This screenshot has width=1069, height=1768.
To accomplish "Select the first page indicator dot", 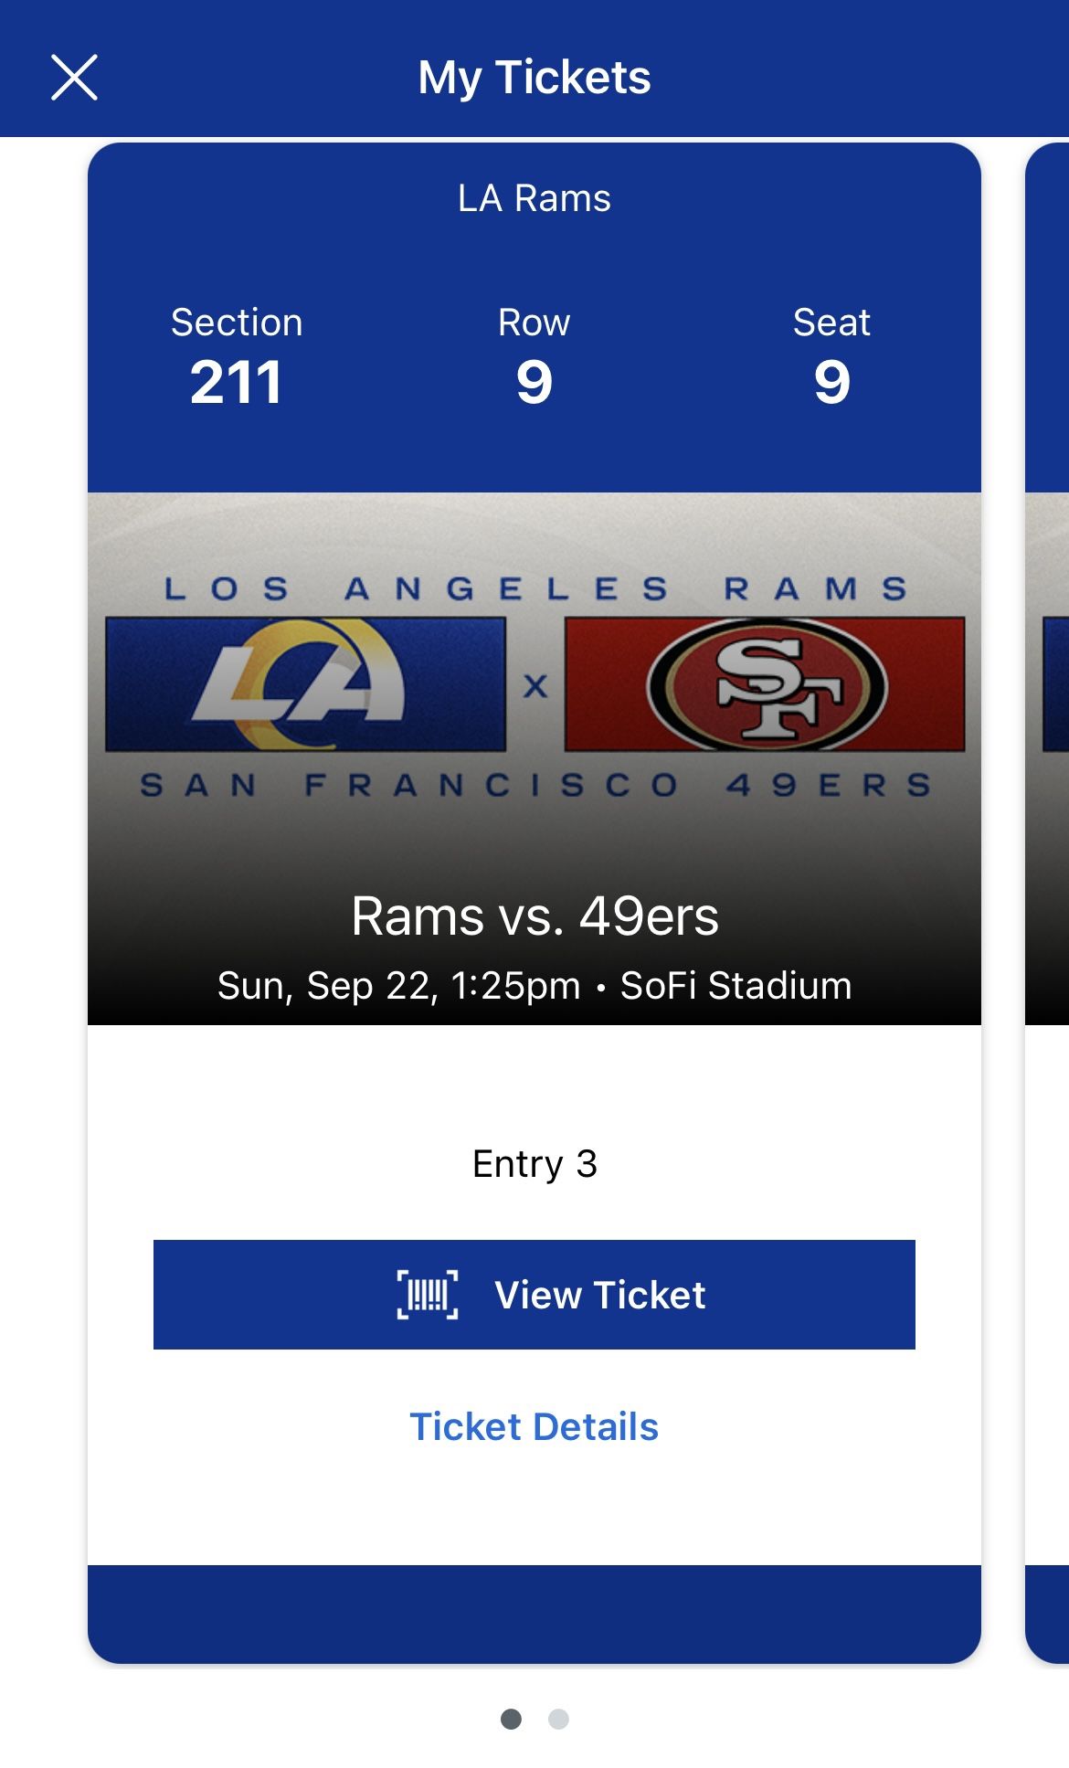I will tap(511, 1720).
